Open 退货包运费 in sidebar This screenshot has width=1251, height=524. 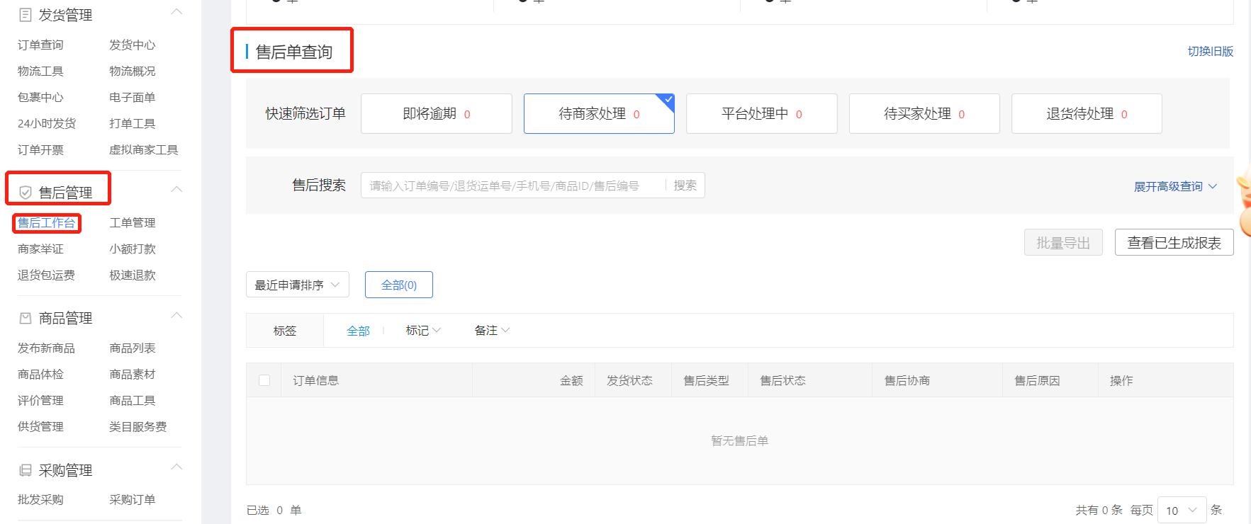click(x=46, y=275)
